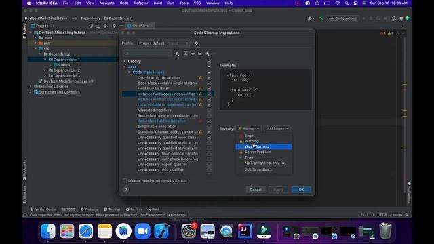Select ClassA in the Project tree
Image resolution: width=434 pixels, height=244 pixels.
coord(64,65)
